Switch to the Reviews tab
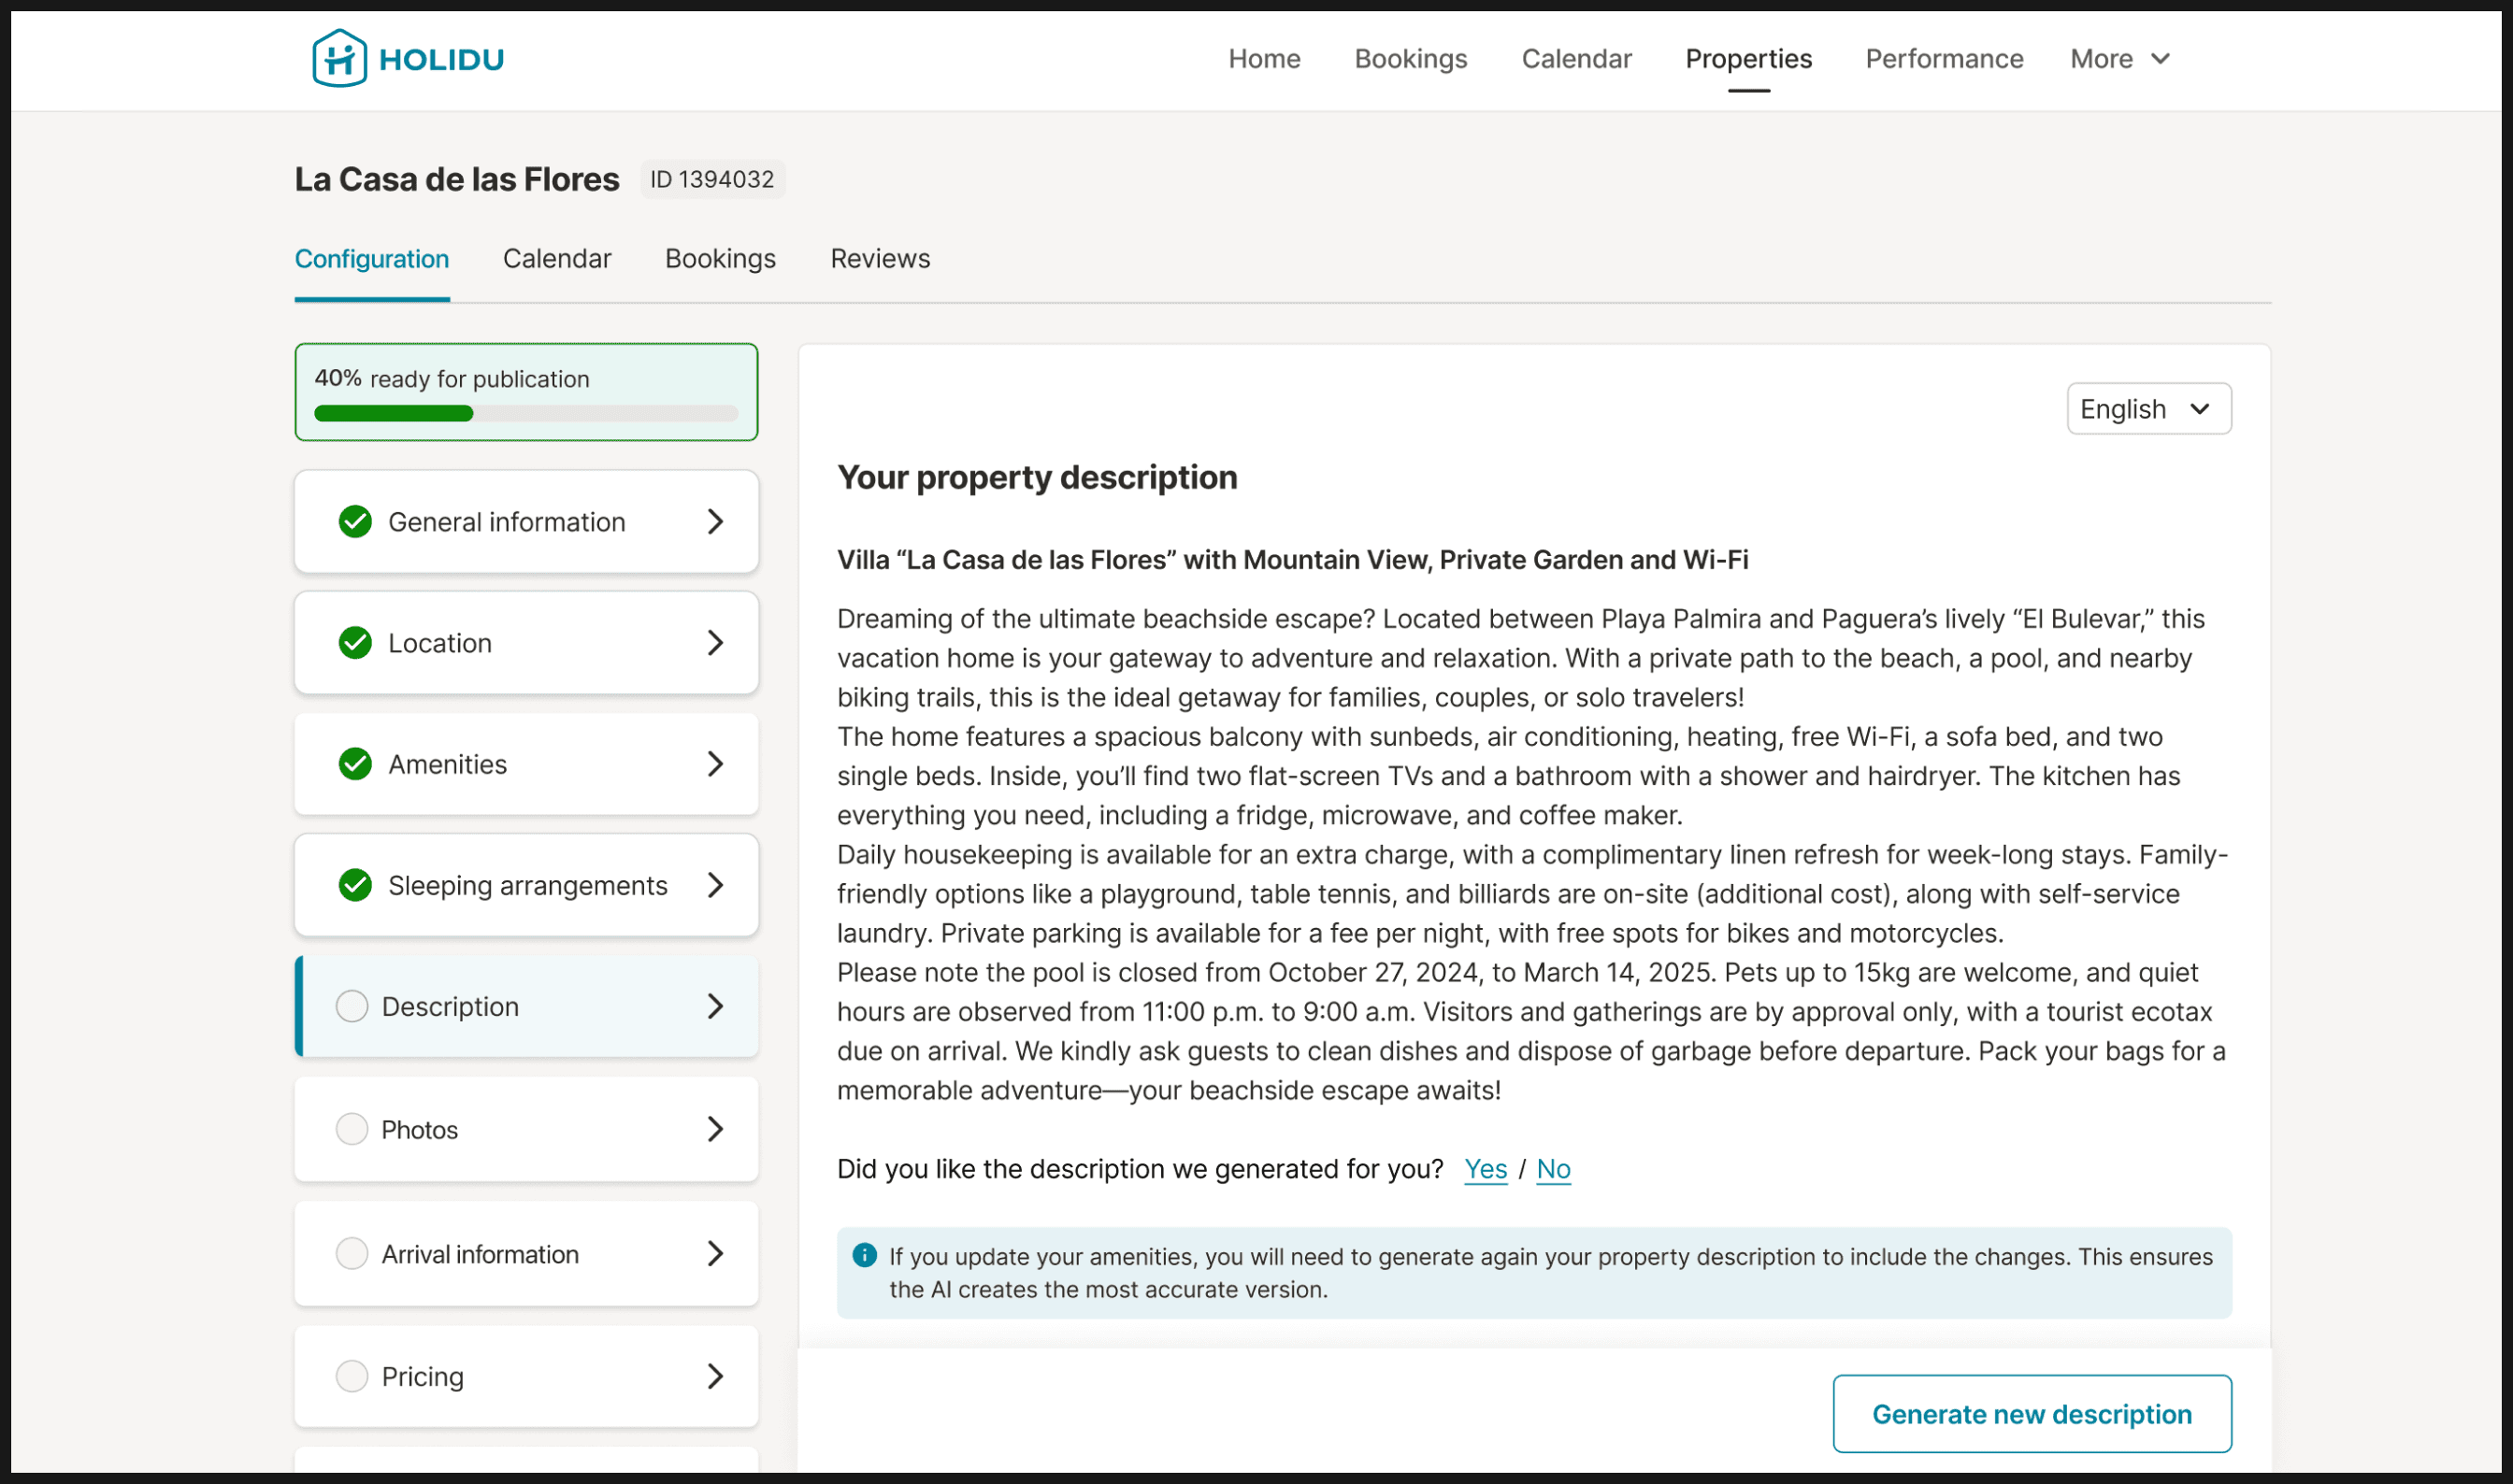This screenshot has width=2513, height=1484. coord(880,259)
